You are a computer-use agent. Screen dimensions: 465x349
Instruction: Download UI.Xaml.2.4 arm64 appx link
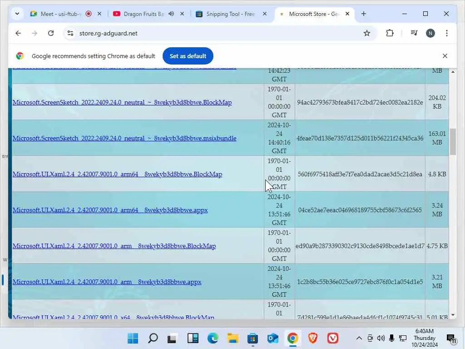[x=110, y=210]
